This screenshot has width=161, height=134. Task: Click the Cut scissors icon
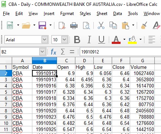point(101,25)
